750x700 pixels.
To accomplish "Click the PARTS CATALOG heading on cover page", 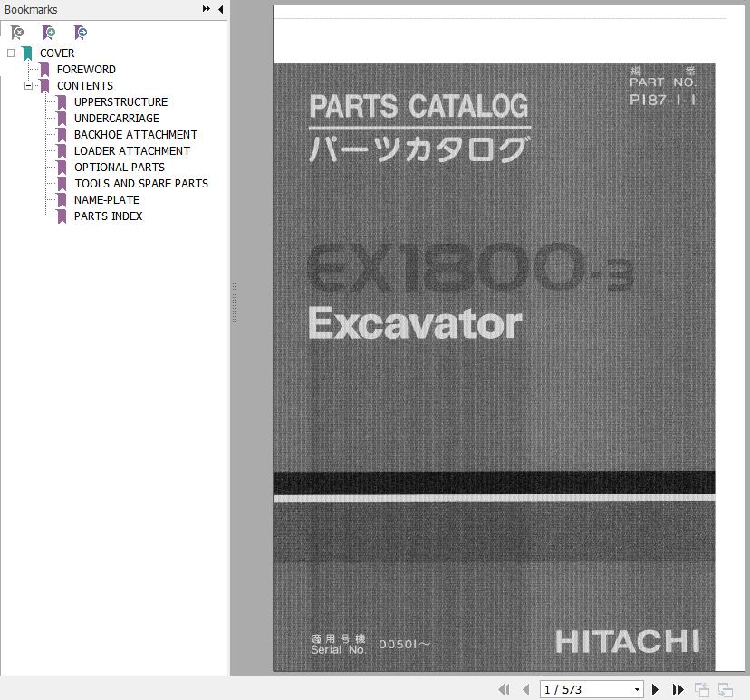I will pos(419,106).
